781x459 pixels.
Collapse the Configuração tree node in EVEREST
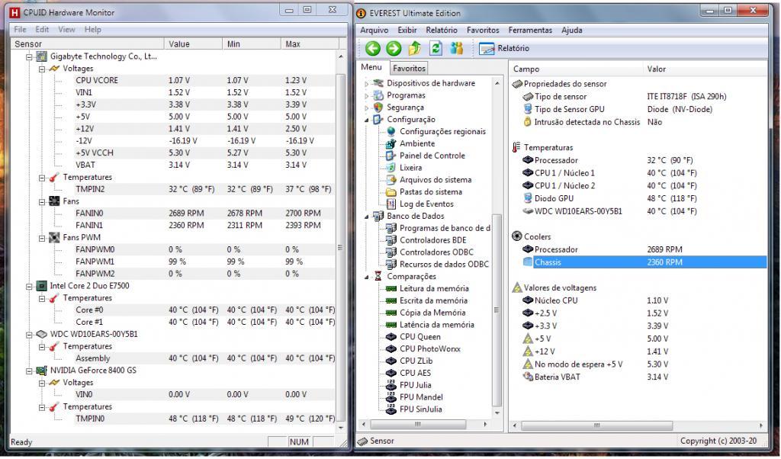[x=367, y=120]
